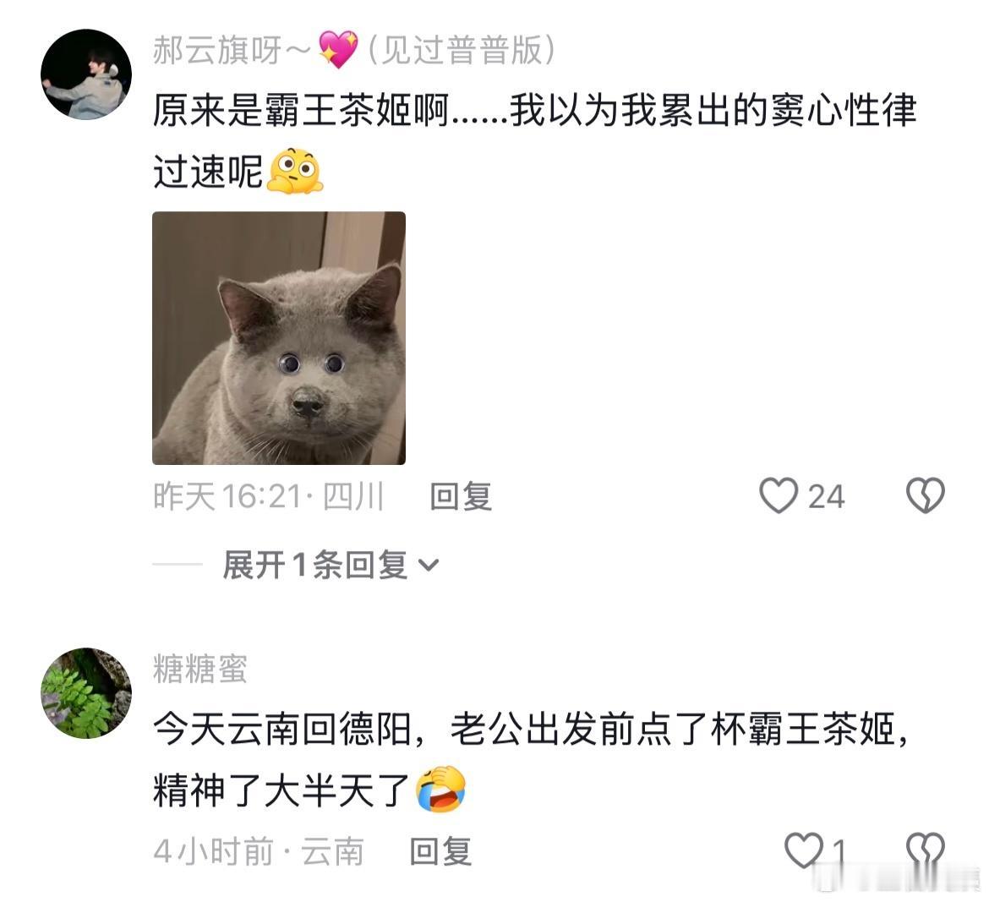Select the comment text about 霸王茶姬啊

point(533,140)
